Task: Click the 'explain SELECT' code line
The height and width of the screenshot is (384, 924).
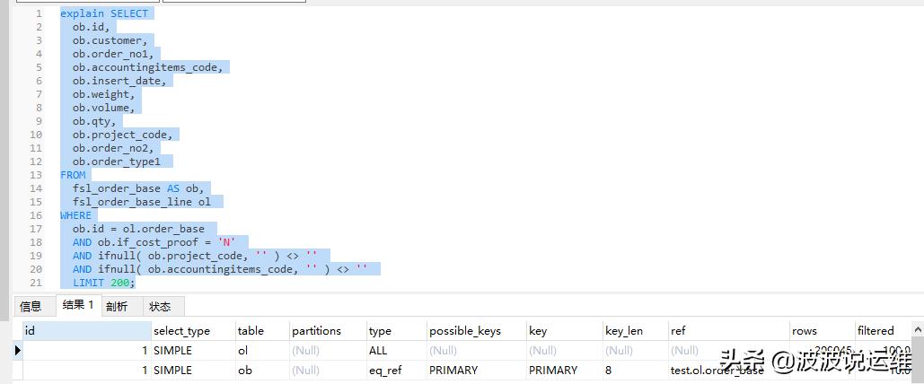Action: click(x=104, y=13)
